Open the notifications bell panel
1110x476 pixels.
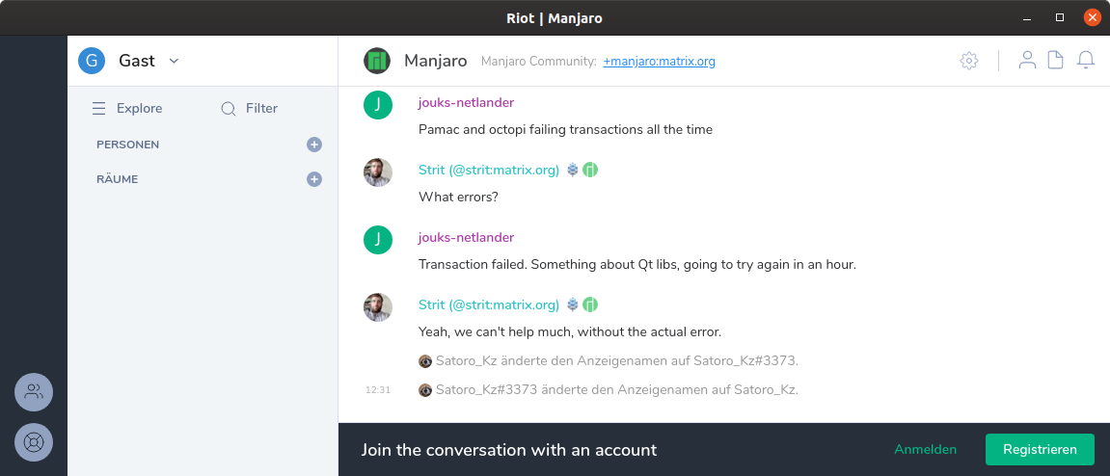coord(1086,61)
